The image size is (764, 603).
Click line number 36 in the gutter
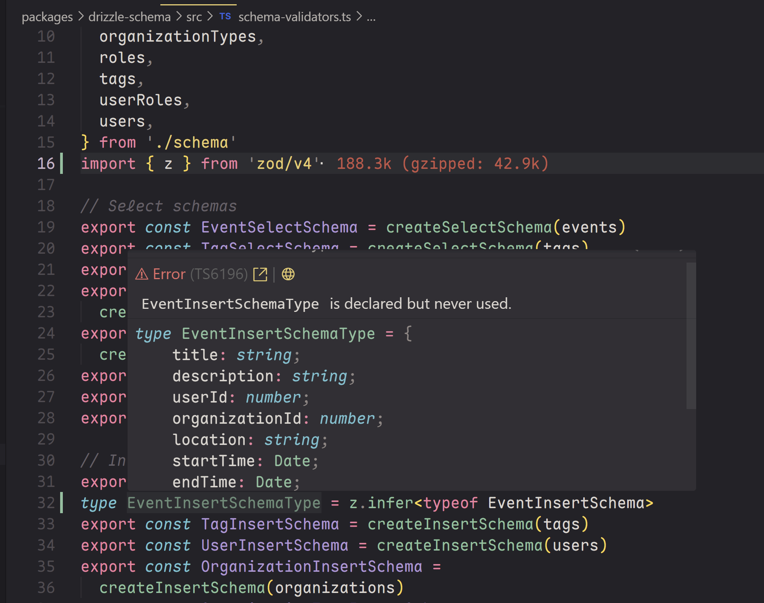click(46, 588)
